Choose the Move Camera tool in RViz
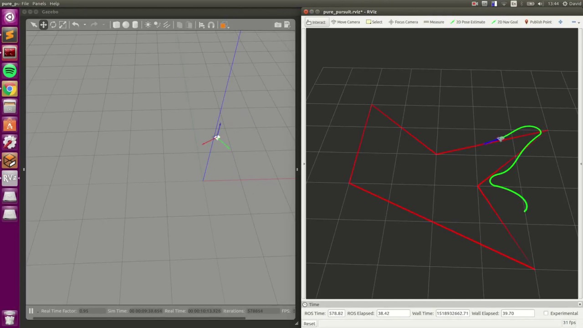The image size is (583, 328). pyautogui.click(x=345, y=22)
